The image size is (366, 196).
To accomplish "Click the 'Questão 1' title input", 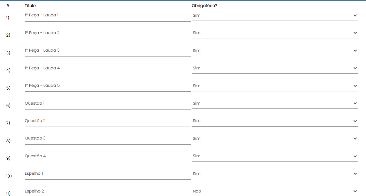I will [108, 104].
